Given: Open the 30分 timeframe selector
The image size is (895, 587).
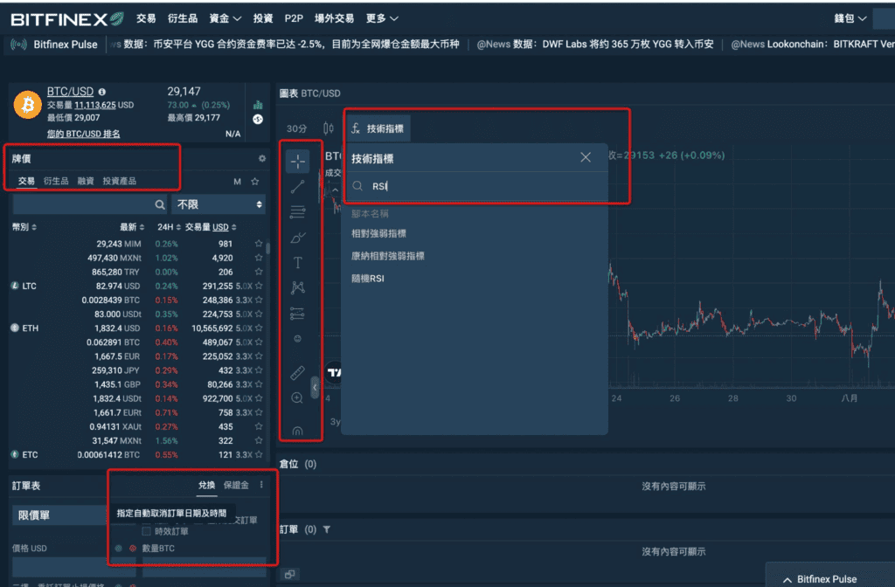Looking at the screenshot, I should point(297,128).
